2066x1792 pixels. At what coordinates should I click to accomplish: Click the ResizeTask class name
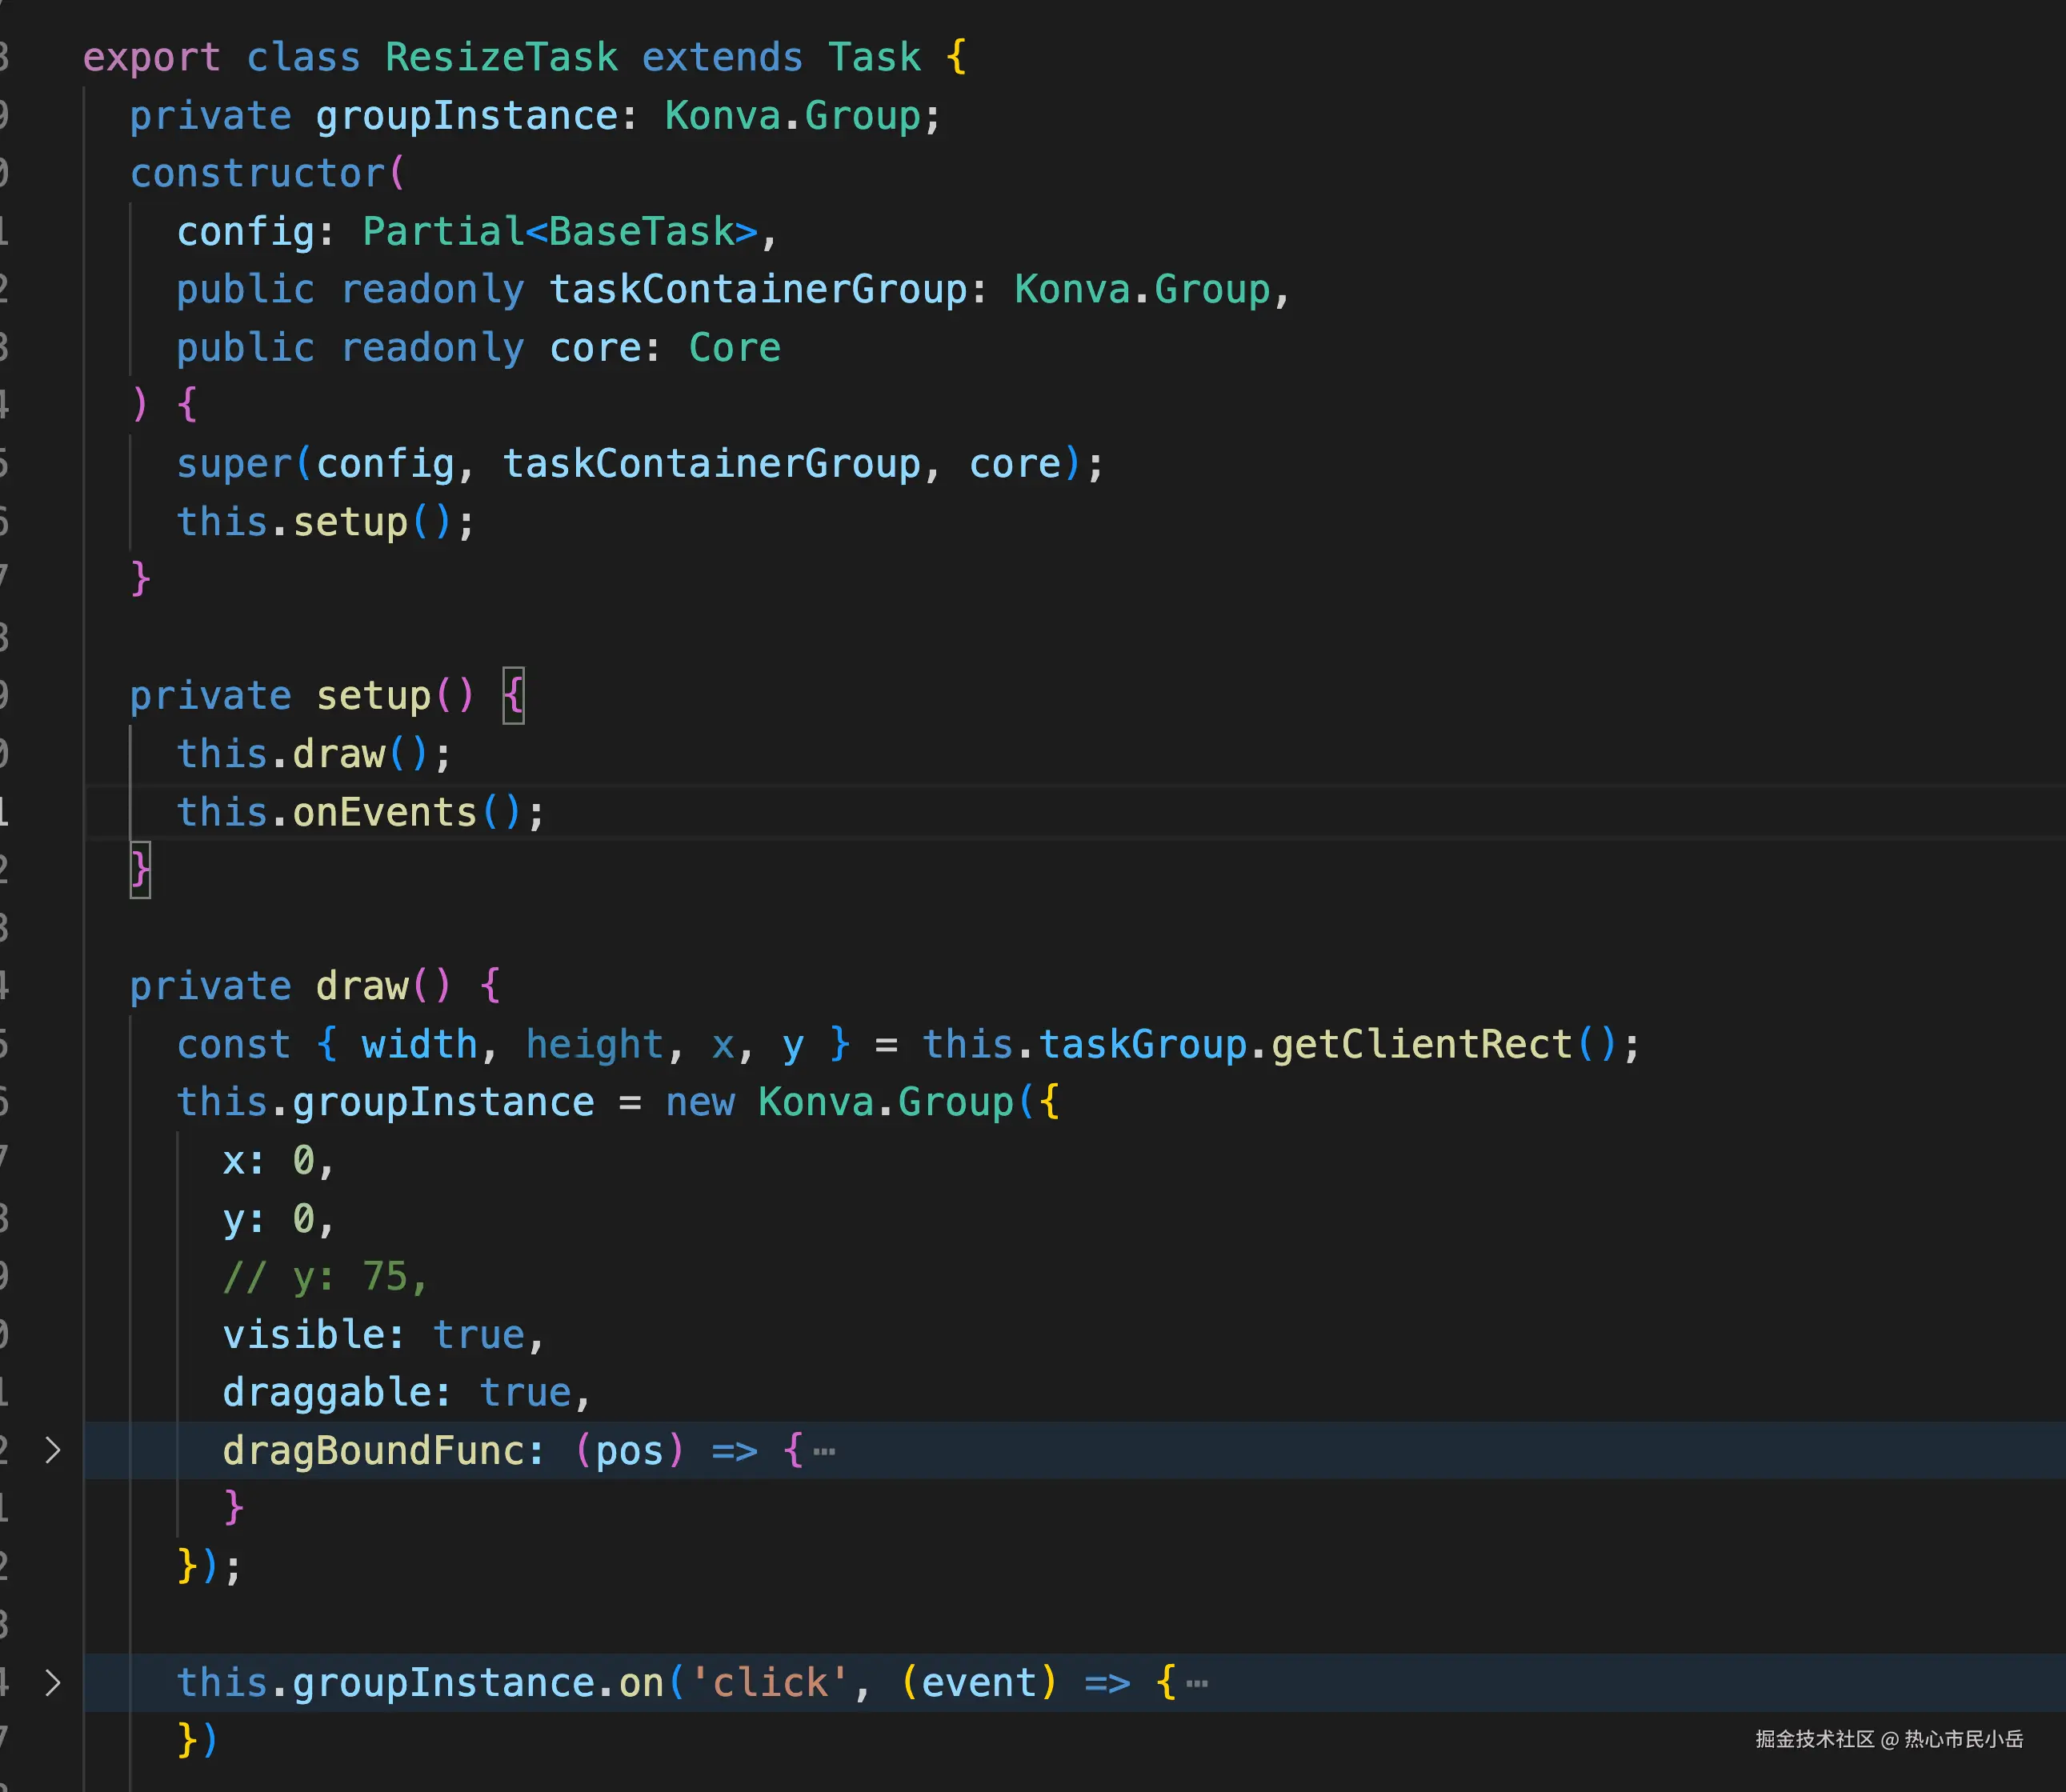[501, 57]
